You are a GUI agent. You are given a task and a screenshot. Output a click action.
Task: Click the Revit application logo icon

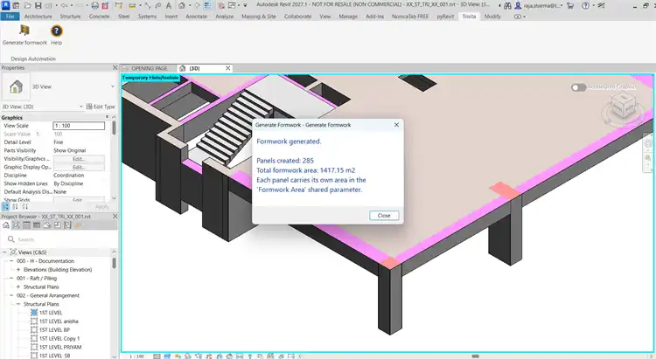(x=5, y=5)
